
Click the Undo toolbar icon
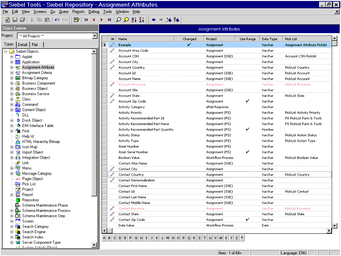57,20
